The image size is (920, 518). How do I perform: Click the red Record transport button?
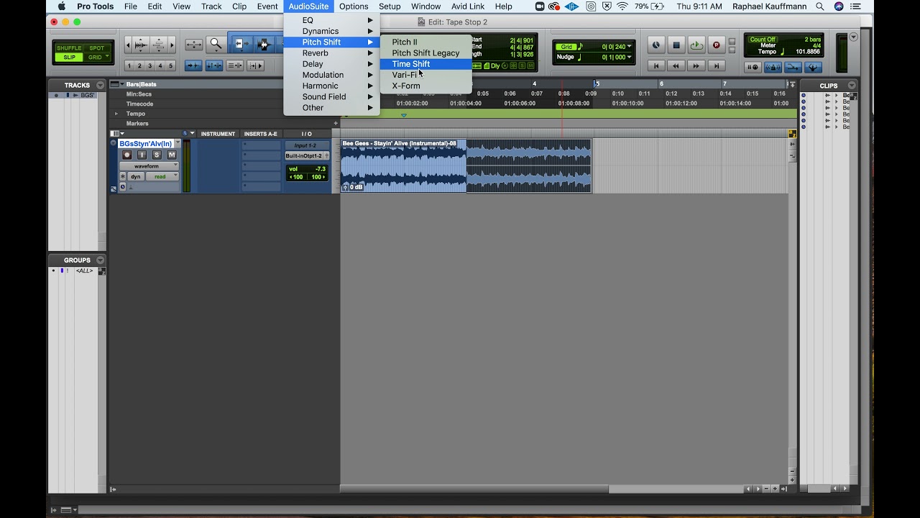click(x=716, y=45)
